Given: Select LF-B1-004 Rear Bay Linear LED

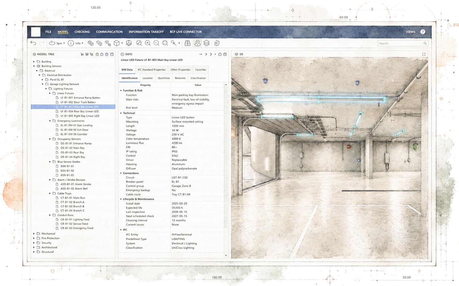Looking at the screenshot, I should coord(79,111).
